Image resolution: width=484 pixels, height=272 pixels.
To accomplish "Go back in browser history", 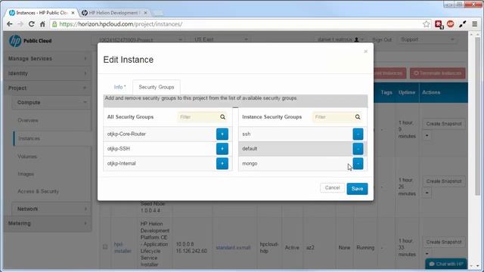I will coord(10,23).
